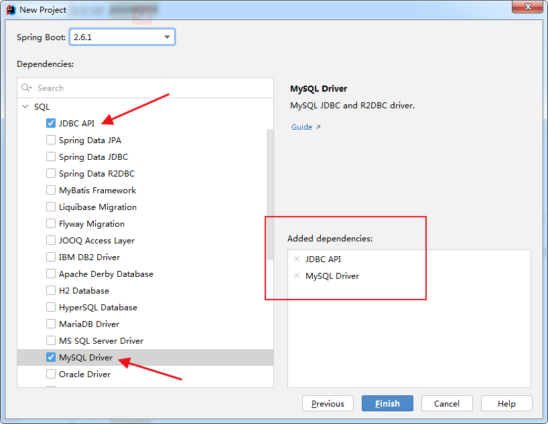
Task: Click the Previous button
Action: pos(328,403)
